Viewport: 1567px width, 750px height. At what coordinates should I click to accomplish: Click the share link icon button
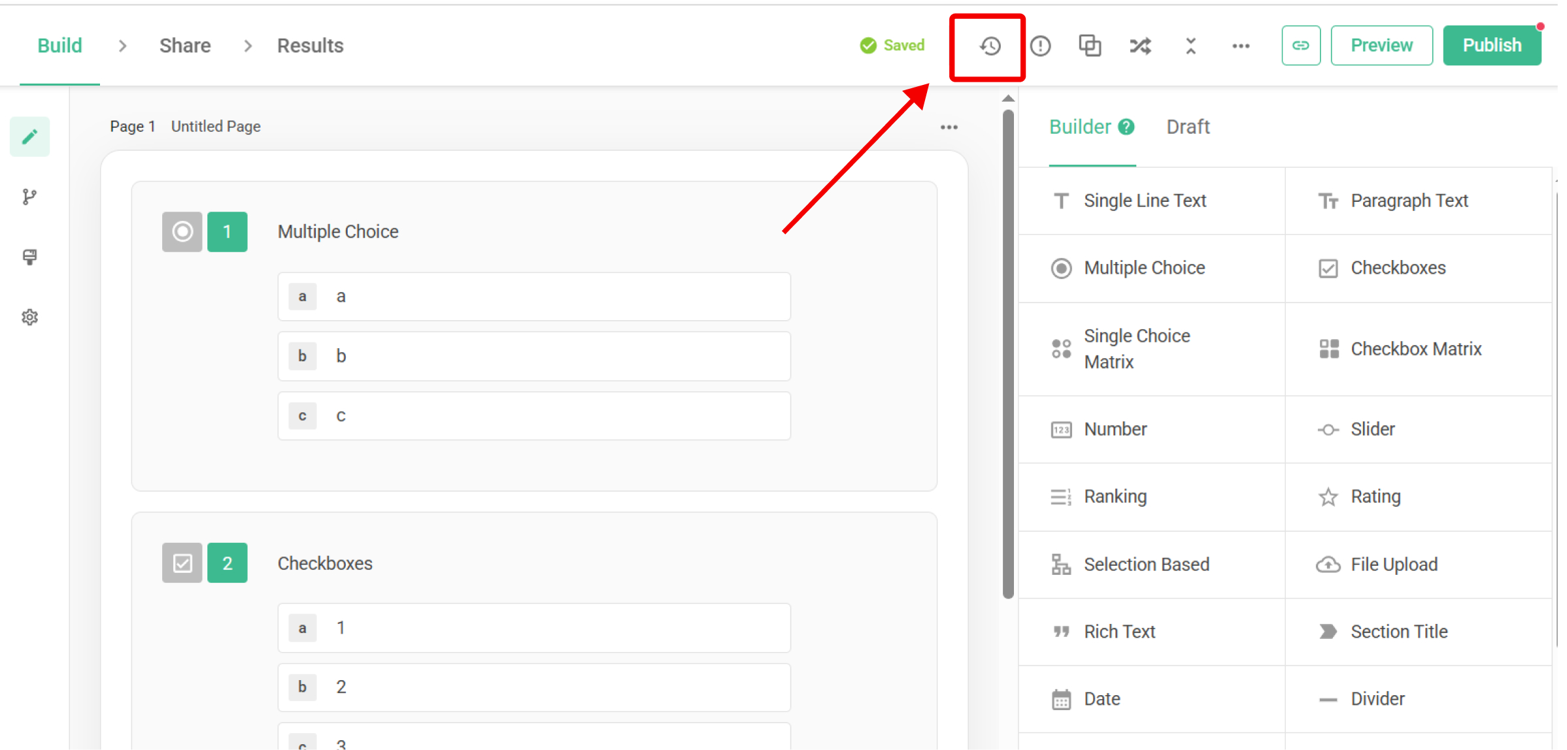tap(1301, 45)
